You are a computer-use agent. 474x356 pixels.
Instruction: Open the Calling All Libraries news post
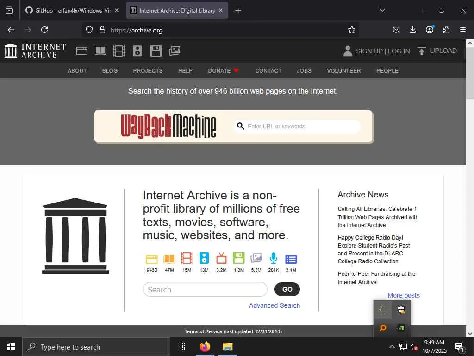pos(378,217)
